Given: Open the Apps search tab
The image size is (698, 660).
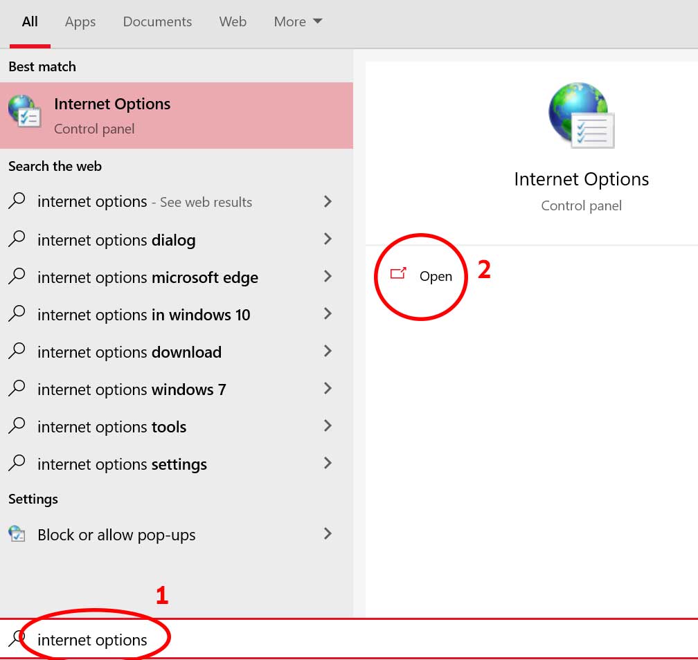Looking at the screenshot, I should [80, 22].
